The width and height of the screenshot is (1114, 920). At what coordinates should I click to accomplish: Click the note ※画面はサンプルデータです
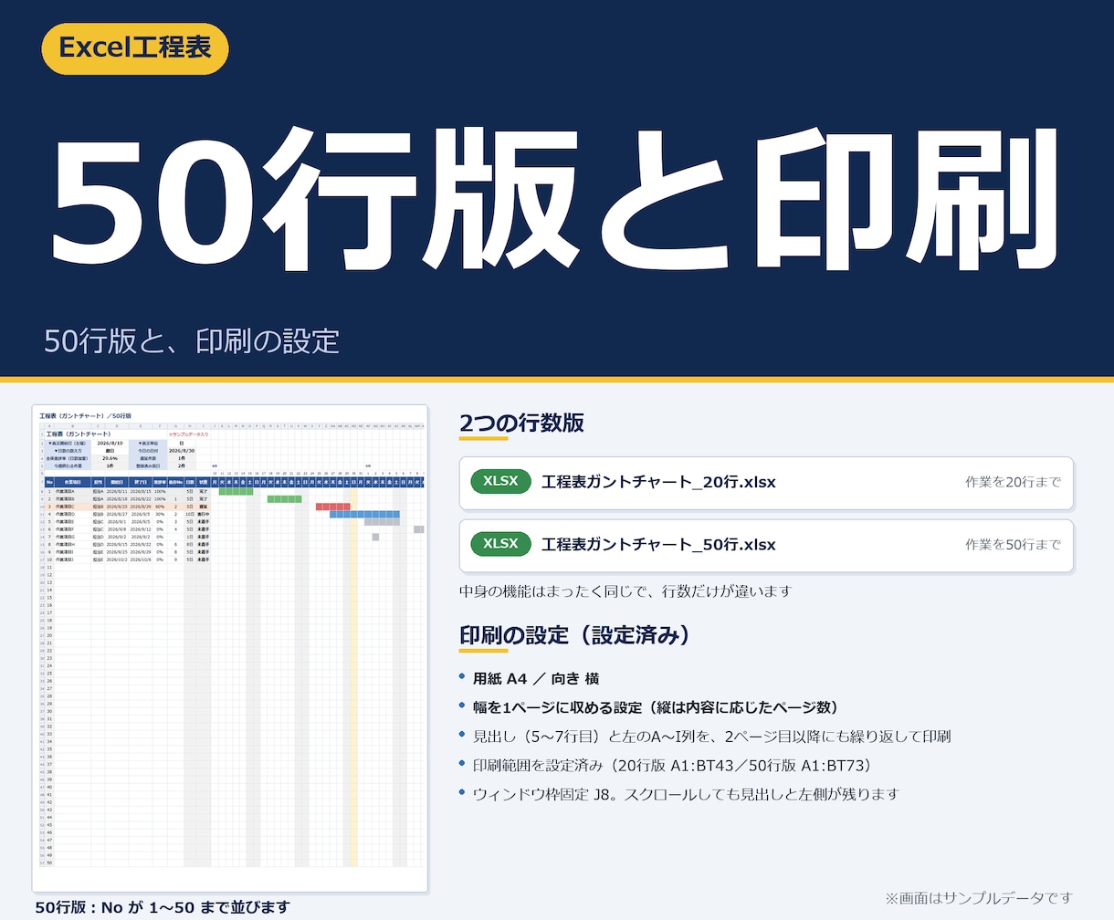tap(979, 898)
